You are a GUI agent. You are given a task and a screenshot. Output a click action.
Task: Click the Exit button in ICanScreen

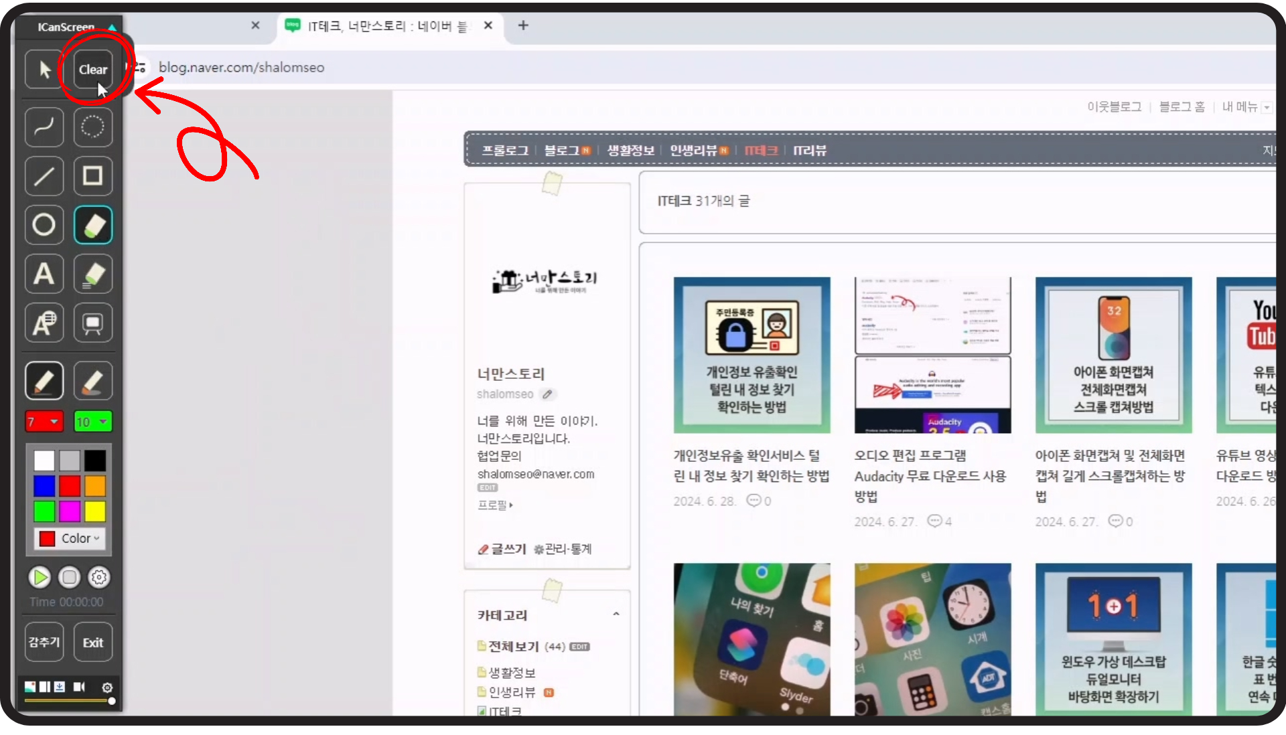tap(93, 643)
